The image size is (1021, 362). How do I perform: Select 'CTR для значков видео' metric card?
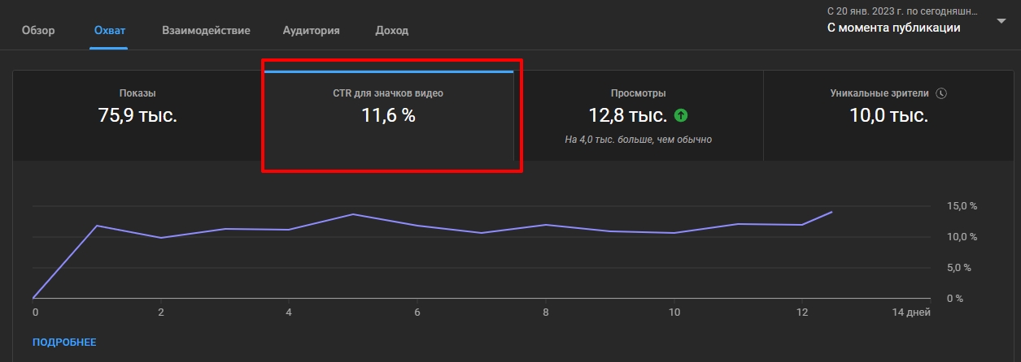(x=388, y=114)
